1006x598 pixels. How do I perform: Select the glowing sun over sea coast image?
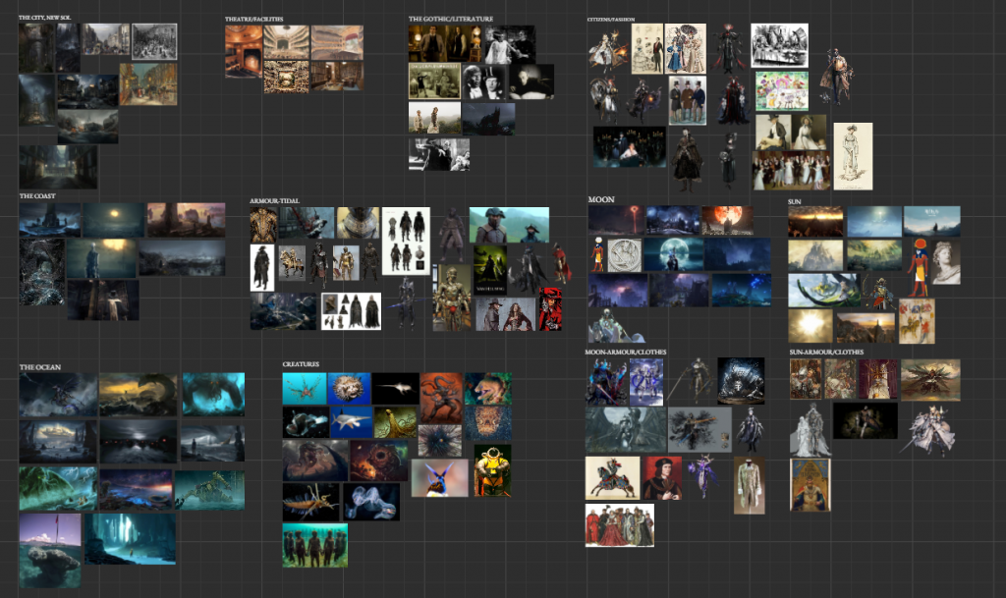pos(114,221)
